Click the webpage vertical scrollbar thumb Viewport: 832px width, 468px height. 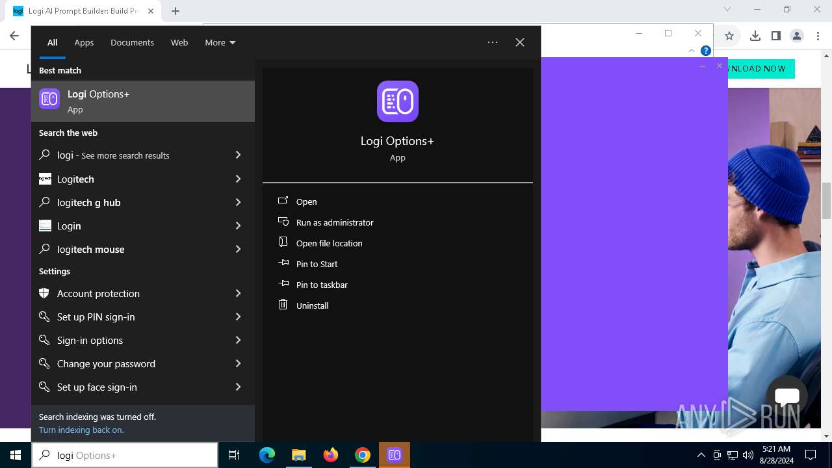827,201
